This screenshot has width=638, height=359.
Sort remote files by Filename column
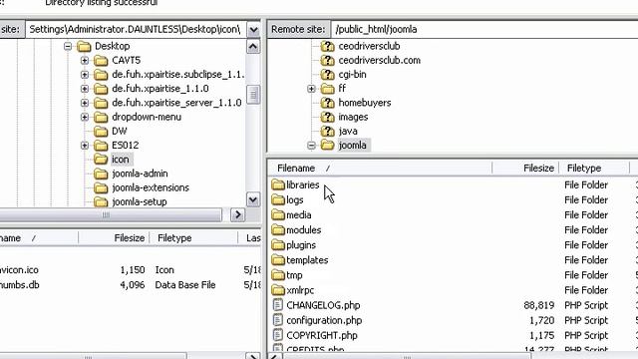[380, 169]
